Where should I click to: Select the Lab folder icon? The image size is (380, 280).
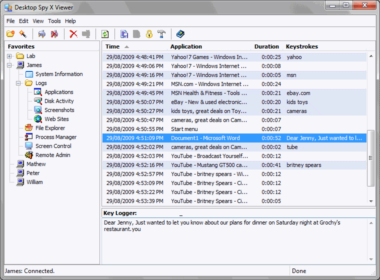coord(20,56)
